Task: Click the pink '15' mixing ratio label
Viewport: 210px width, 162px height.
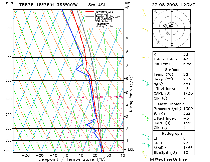Action: pyautogui.click(x=110, y=97)
